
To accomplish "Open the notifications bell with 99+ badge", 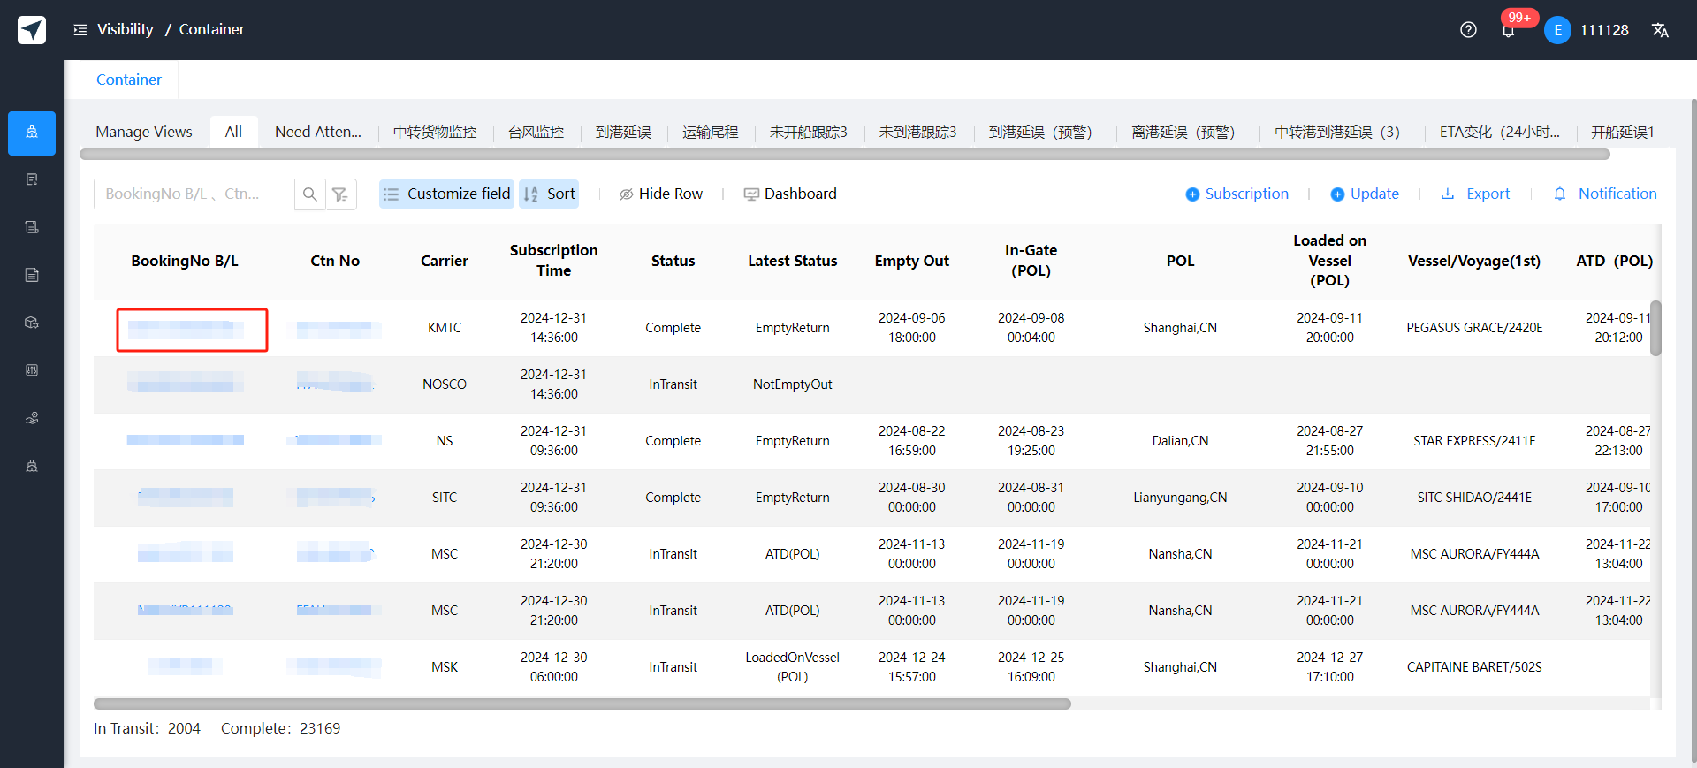I will coord(1509,30).
